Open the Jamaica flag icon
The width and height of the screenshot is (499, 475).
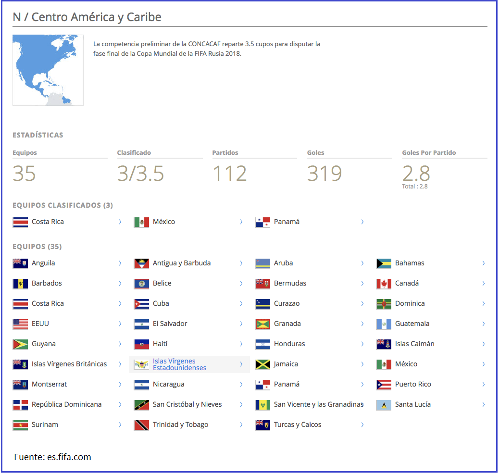[x=262, y=364]
